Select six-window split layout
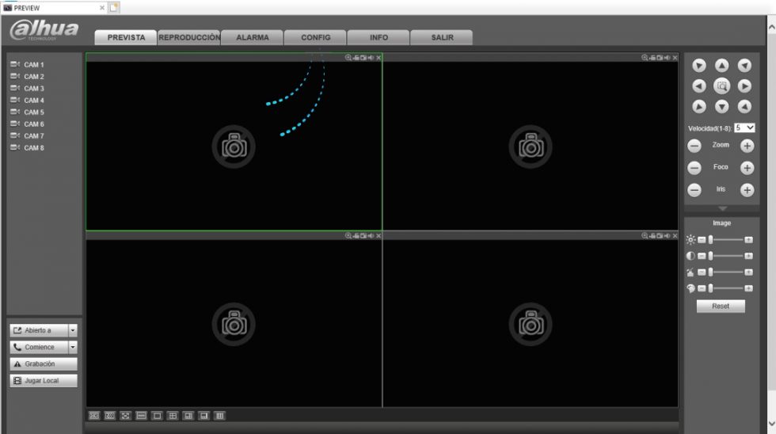The width and height of the screenshot is (776, 434). point(188,416)
